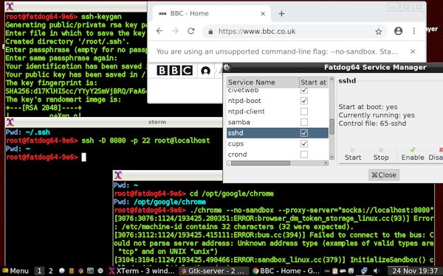Click X icon of chrome-launch xterm window
Viewport: 443px width, 276px height.
tap(118, 175)
